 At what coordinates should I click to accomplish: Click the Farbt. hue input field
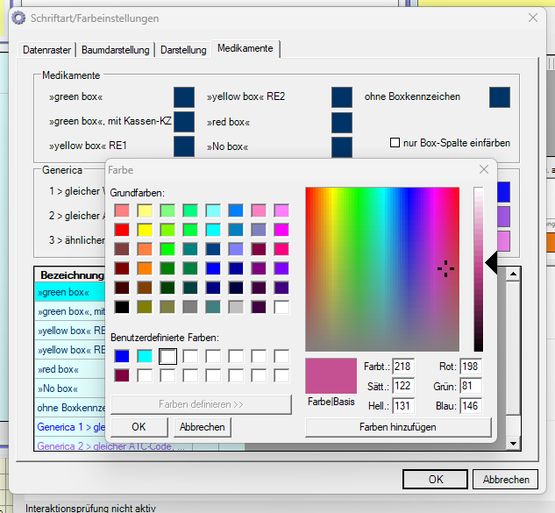click(402, 367)
